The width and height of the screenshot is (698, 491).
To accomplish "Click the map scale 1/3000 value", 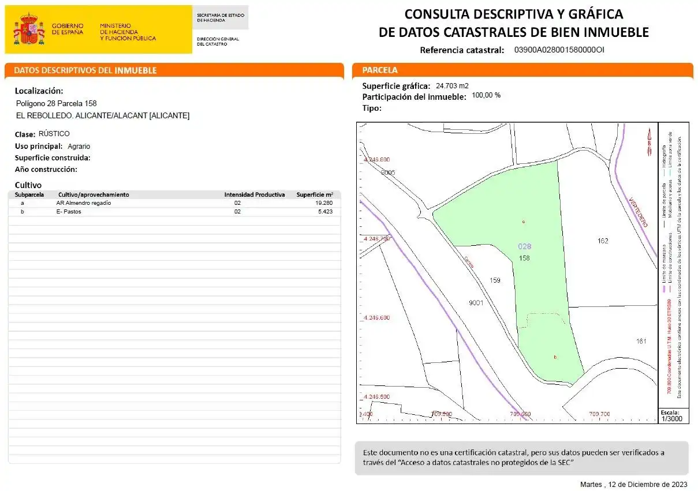I will [671, 419].
